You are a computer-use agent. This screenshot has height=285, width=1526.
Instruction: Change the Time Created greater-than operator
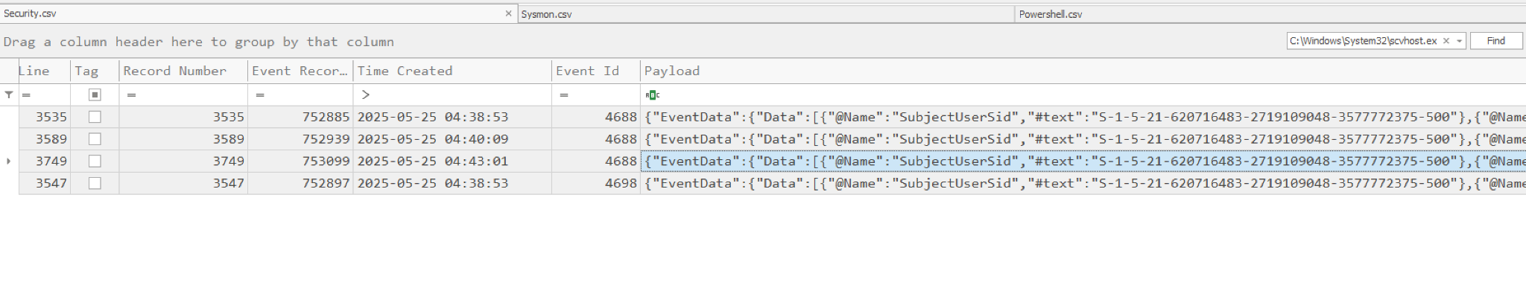[x=365, y=95]
